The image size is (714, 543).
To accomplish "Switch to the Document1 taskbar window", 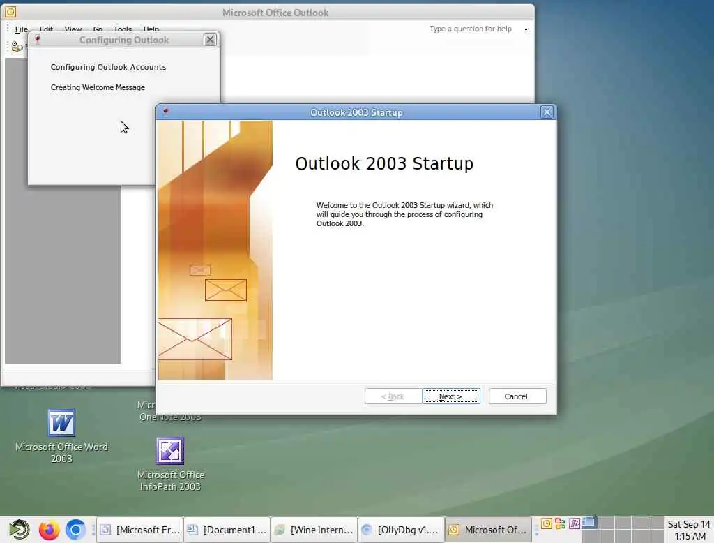I will click(x=227, y=530).
